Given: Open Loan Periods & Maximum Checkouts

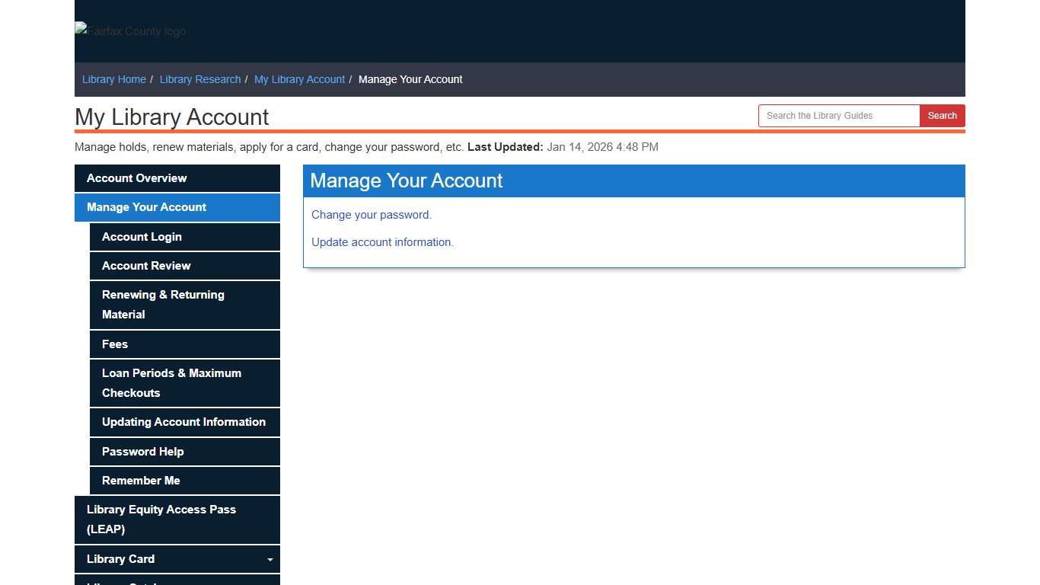Looking at the screenshot, I should (171, 382).
